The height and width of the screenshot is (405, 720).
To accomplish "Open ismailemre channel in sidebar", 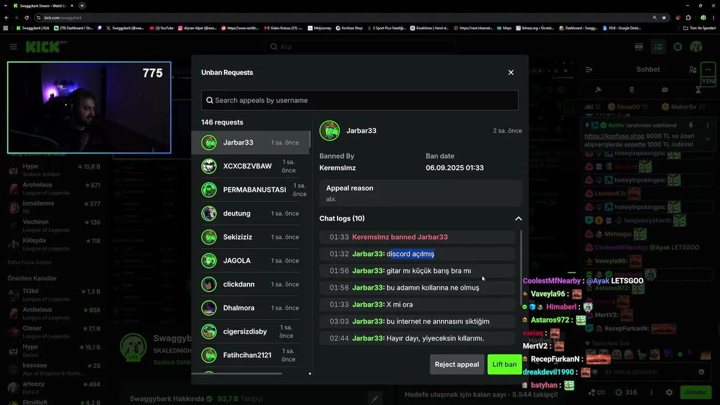I will click(x=55, y=207).
